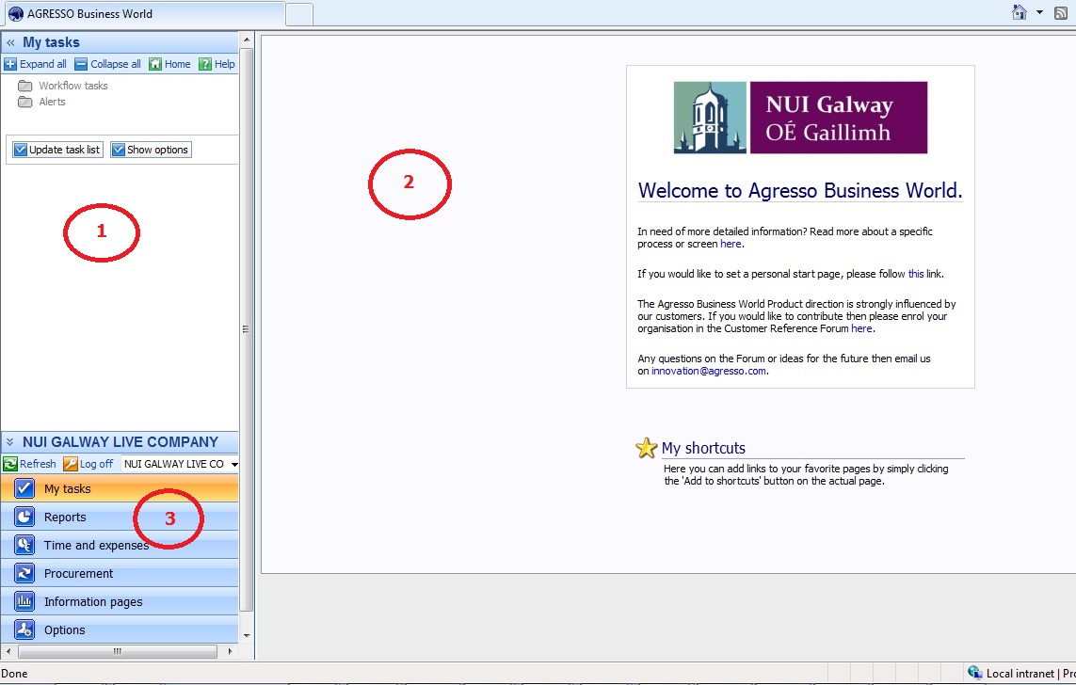1076x685 pixels.
Task: Open the NUI GALWAY LIVE CO company dropdown
Action: tap(234, 464)
